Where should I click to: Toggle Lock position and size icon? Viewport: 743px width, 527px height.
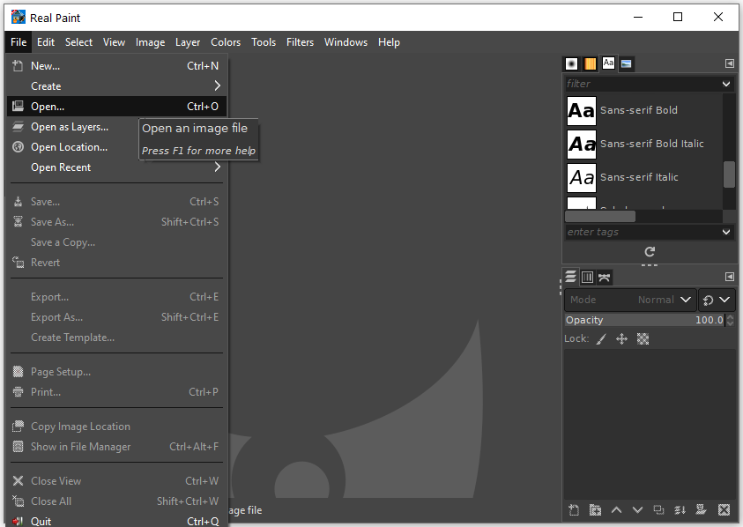621,339
